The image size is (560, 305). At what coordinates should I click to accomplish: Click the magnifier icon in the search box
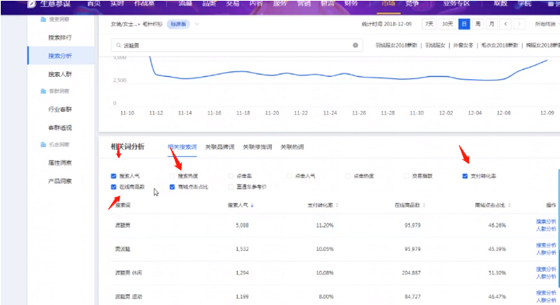[x=119, y=45]
